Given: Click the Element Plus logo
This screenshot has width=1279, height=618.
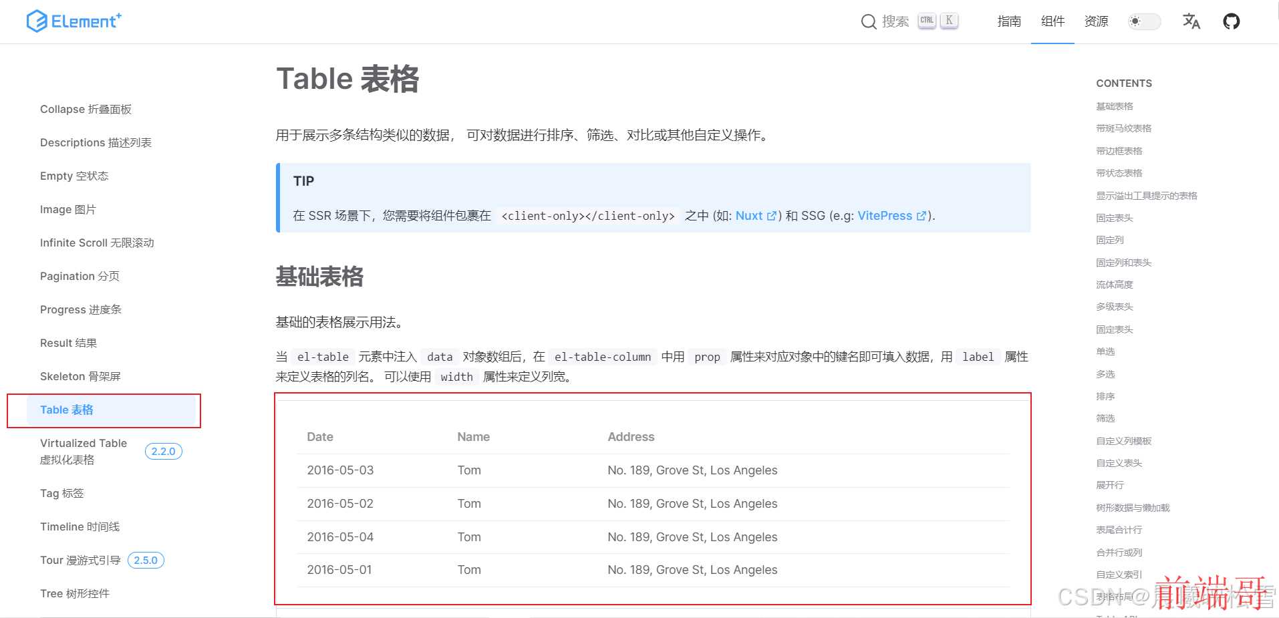Looking at the screenshot, I should [74, 21].
